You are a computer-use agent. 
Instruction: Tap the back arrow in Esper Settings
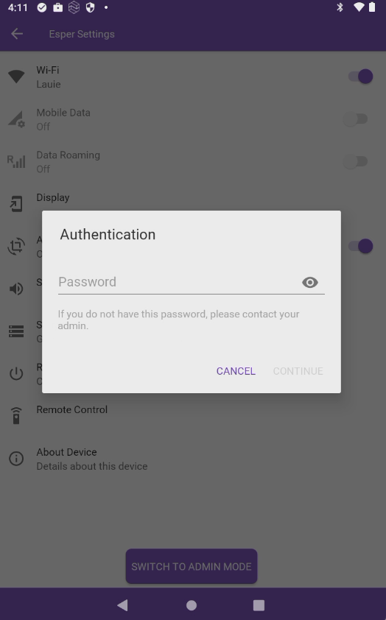(x=17, y=34)
